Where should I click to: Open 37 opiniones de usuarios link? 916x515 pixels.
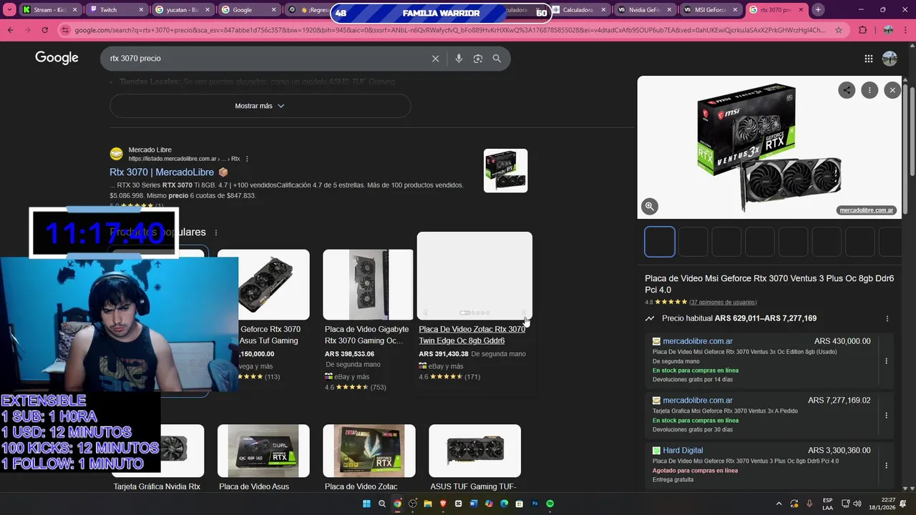[x=723, y=303]
